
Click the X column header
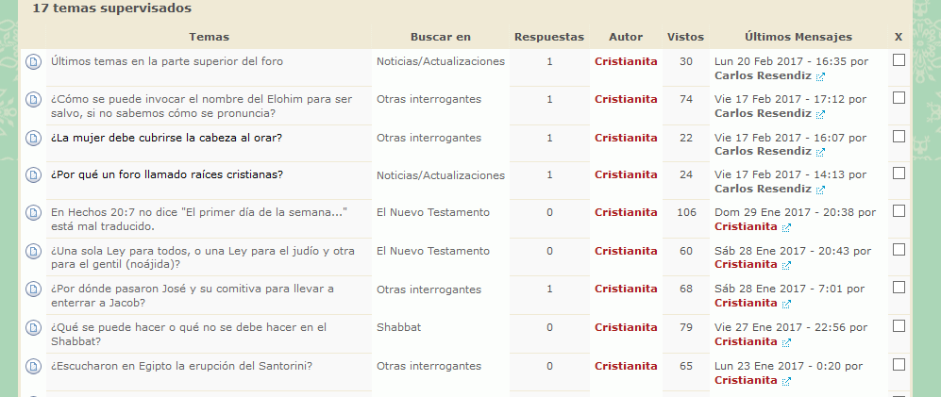coord(898,37)
